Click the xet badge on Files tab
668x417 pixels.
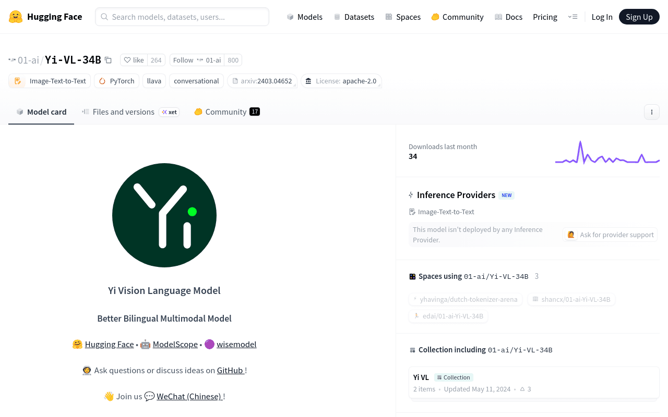point(169,112)
